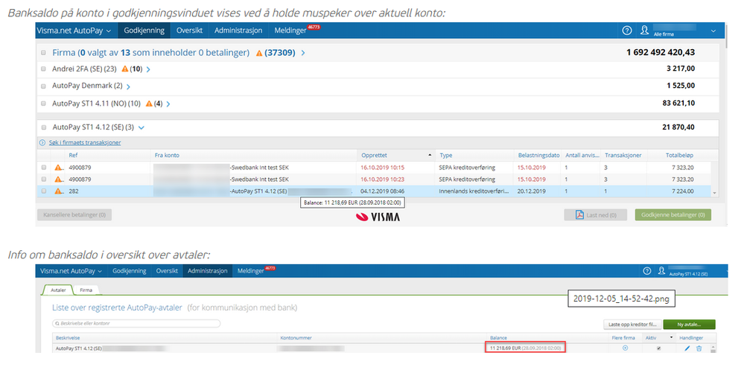Click warning icon on Ref 282 row
744x373 pixels.
(58, 191)
